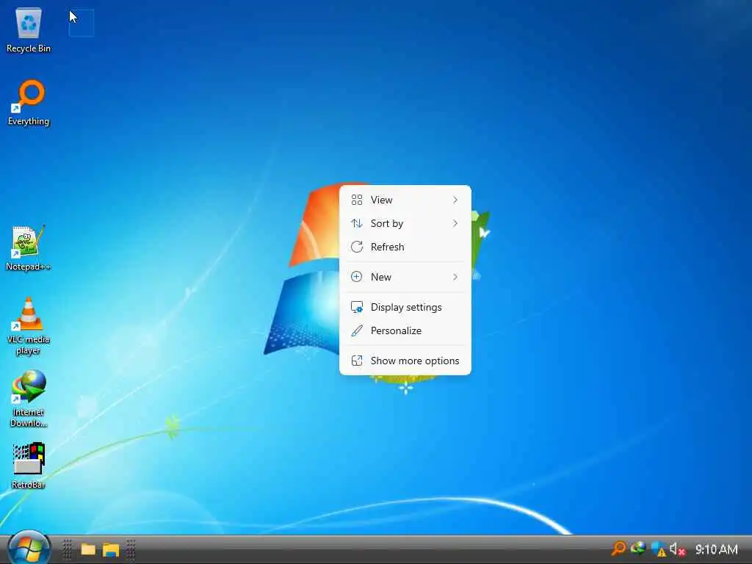This screenshot has height=564, width=752.
Task: Choose Refresh from the context menu
Action: 405,247
